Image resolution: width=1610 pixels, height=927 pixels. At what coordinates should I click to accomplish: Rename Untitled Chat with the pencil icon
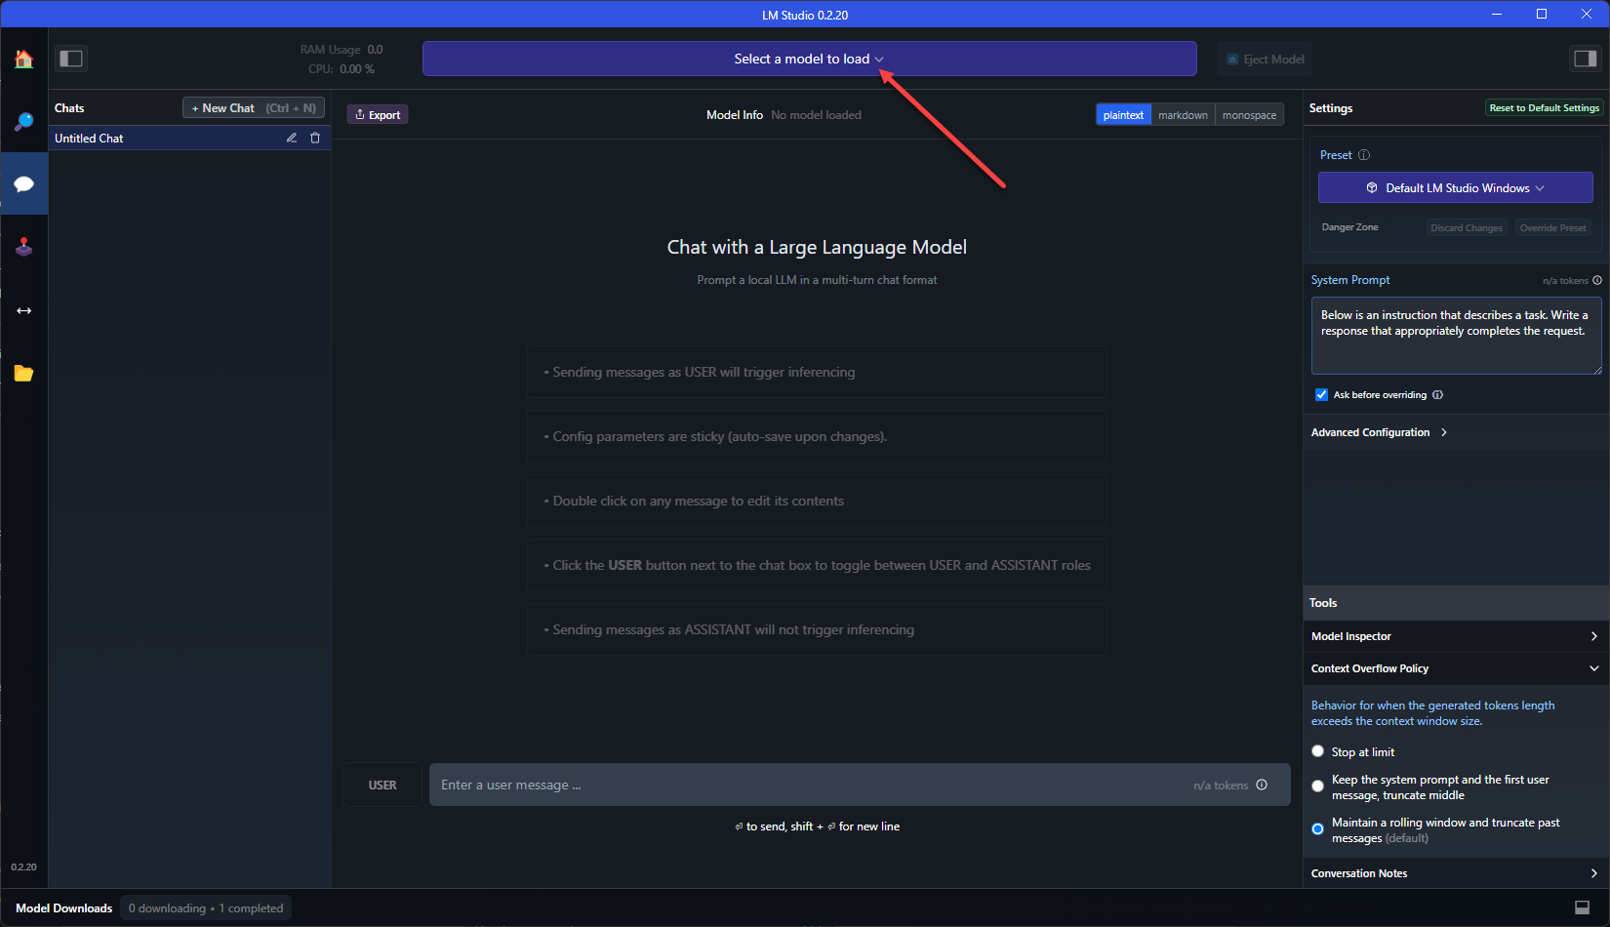point(292,138)
